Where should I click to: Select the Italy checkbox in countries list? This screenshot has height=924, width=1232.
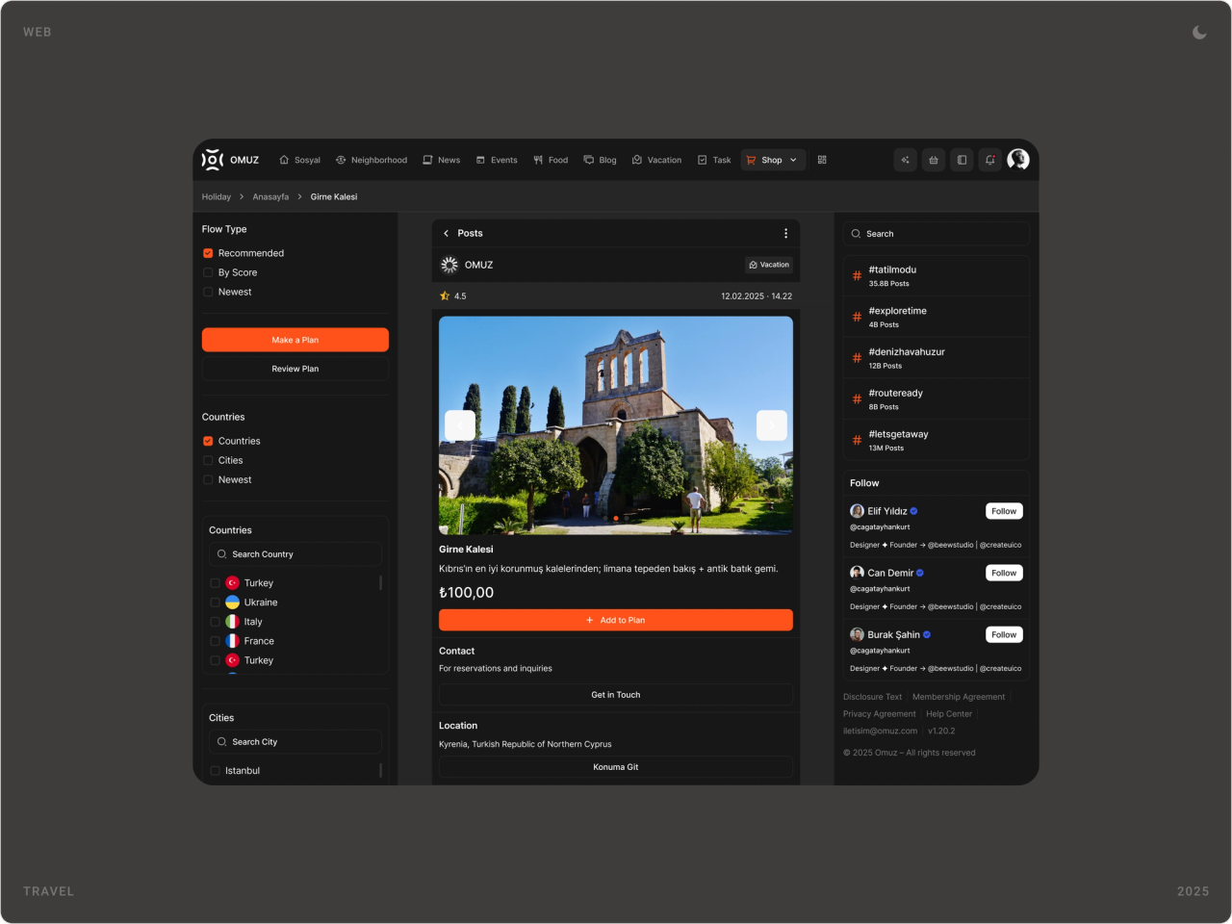tap(215, 622)
